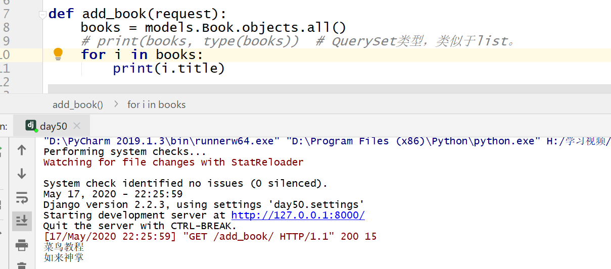
Task: Click the add_book() breadcrumb
Action: click(x=77, y=104)
